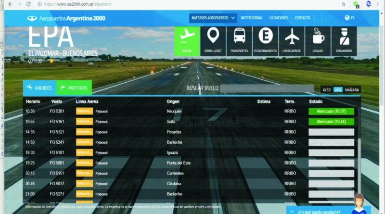Click the Origen column header
The height and width of the screenshot is (214, 385).
point(173,101)
